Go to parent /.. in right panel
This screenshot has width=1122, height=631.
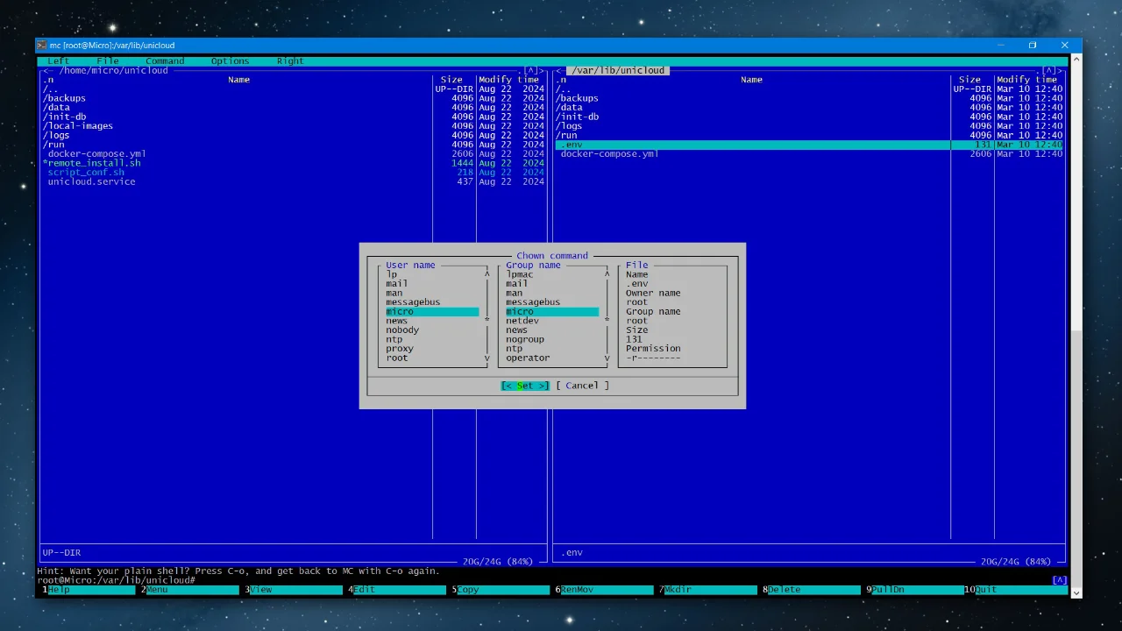[x=809, y=89]
